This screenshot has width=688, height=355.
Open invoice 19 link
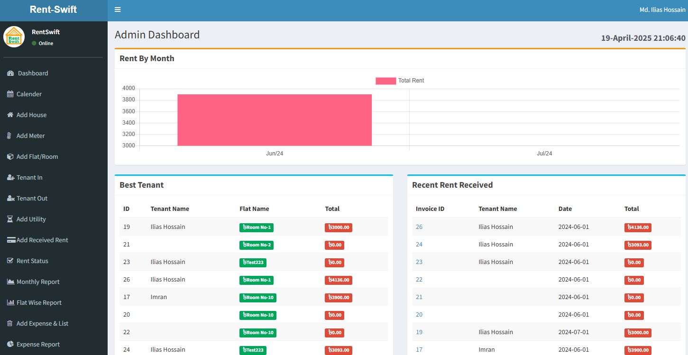pos(419,332)
